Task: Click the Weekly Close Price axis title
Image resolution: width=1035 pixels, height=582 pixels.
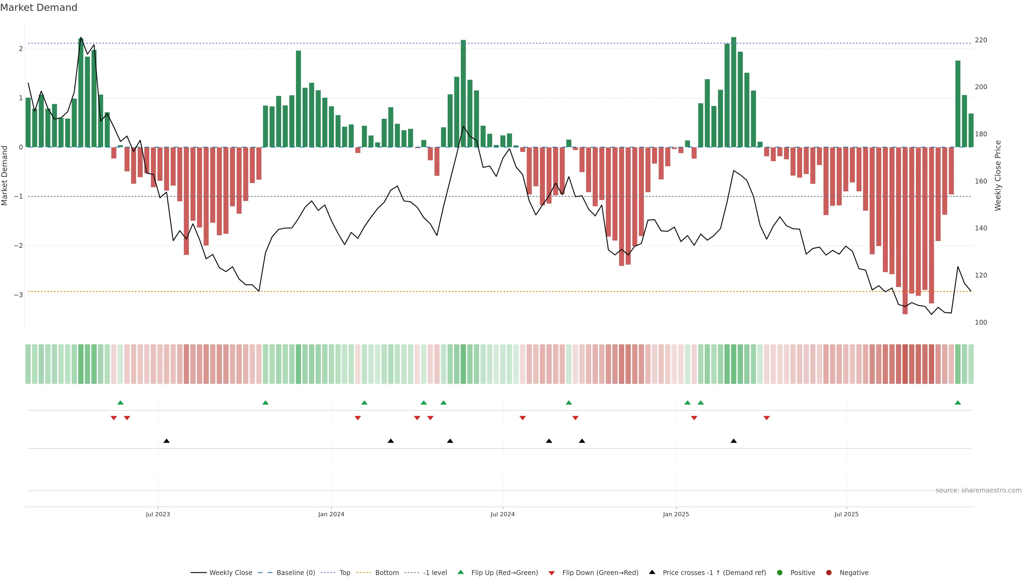Action: pyautogui.click(x=998, y=175)
